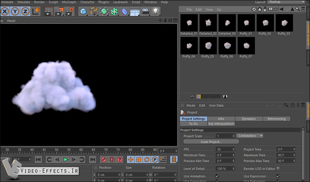Click the green Subdivision Surface generator icon
The image size is (310, 182).
(103, 11)
